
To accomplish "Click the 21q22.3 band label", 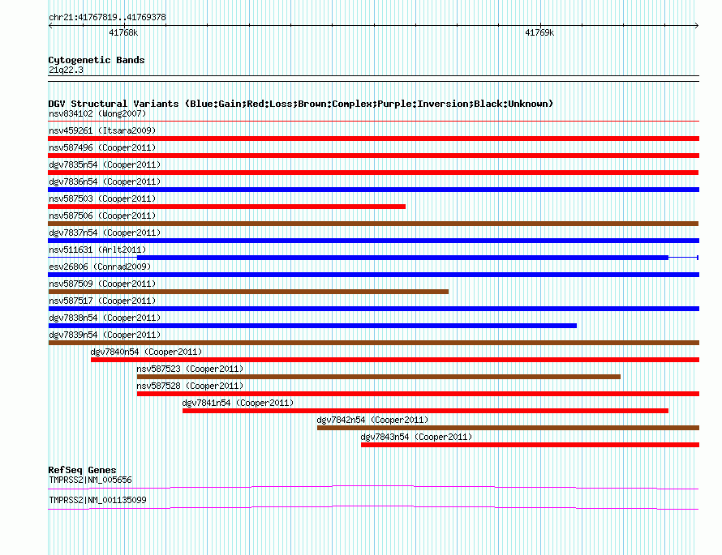I will point(66,70).
